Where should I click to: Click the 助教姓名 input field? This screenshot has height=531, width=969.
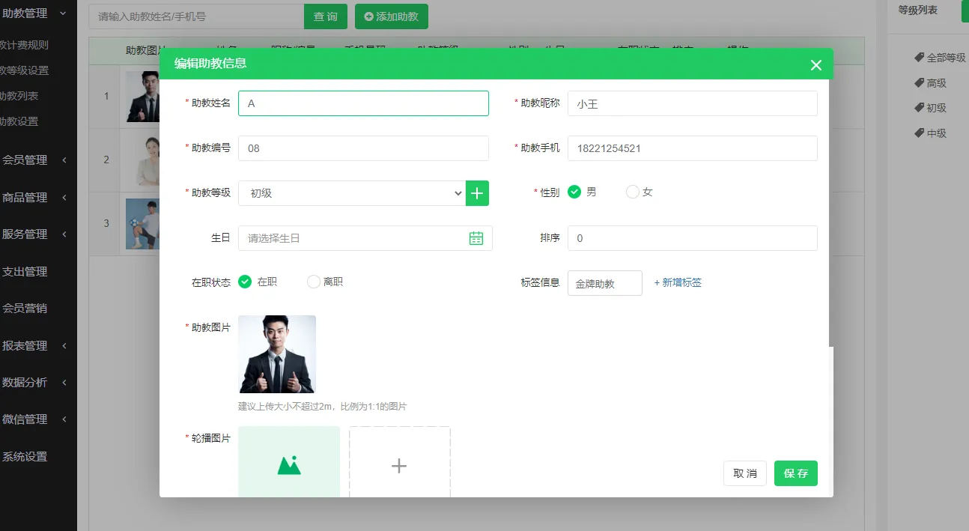(363, 103)
